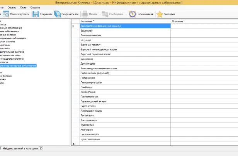Click the new row asterisk marker
The height and width of the screenshot is (156, 238).
[x=74, y=144]
